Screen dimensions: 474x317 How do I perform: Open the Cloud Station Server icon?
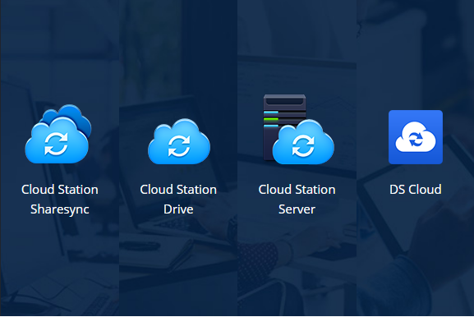click(298, 129)
